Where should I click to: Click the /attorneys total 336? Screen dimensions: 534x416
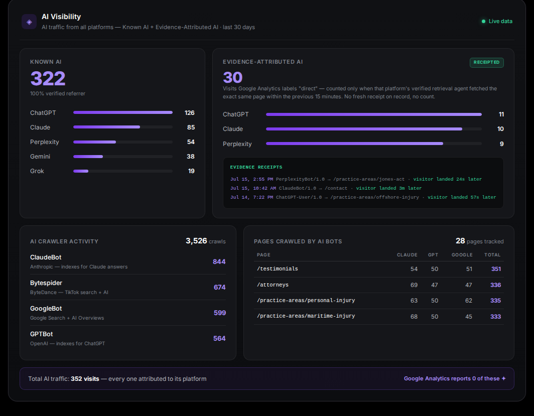(x=495, y=285)
